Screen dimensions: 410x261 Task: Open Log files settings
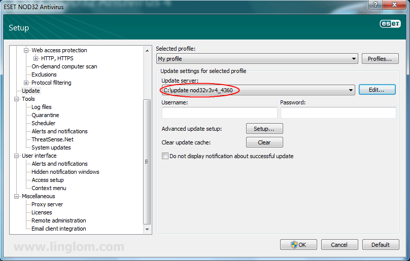[x=41, y=107]
